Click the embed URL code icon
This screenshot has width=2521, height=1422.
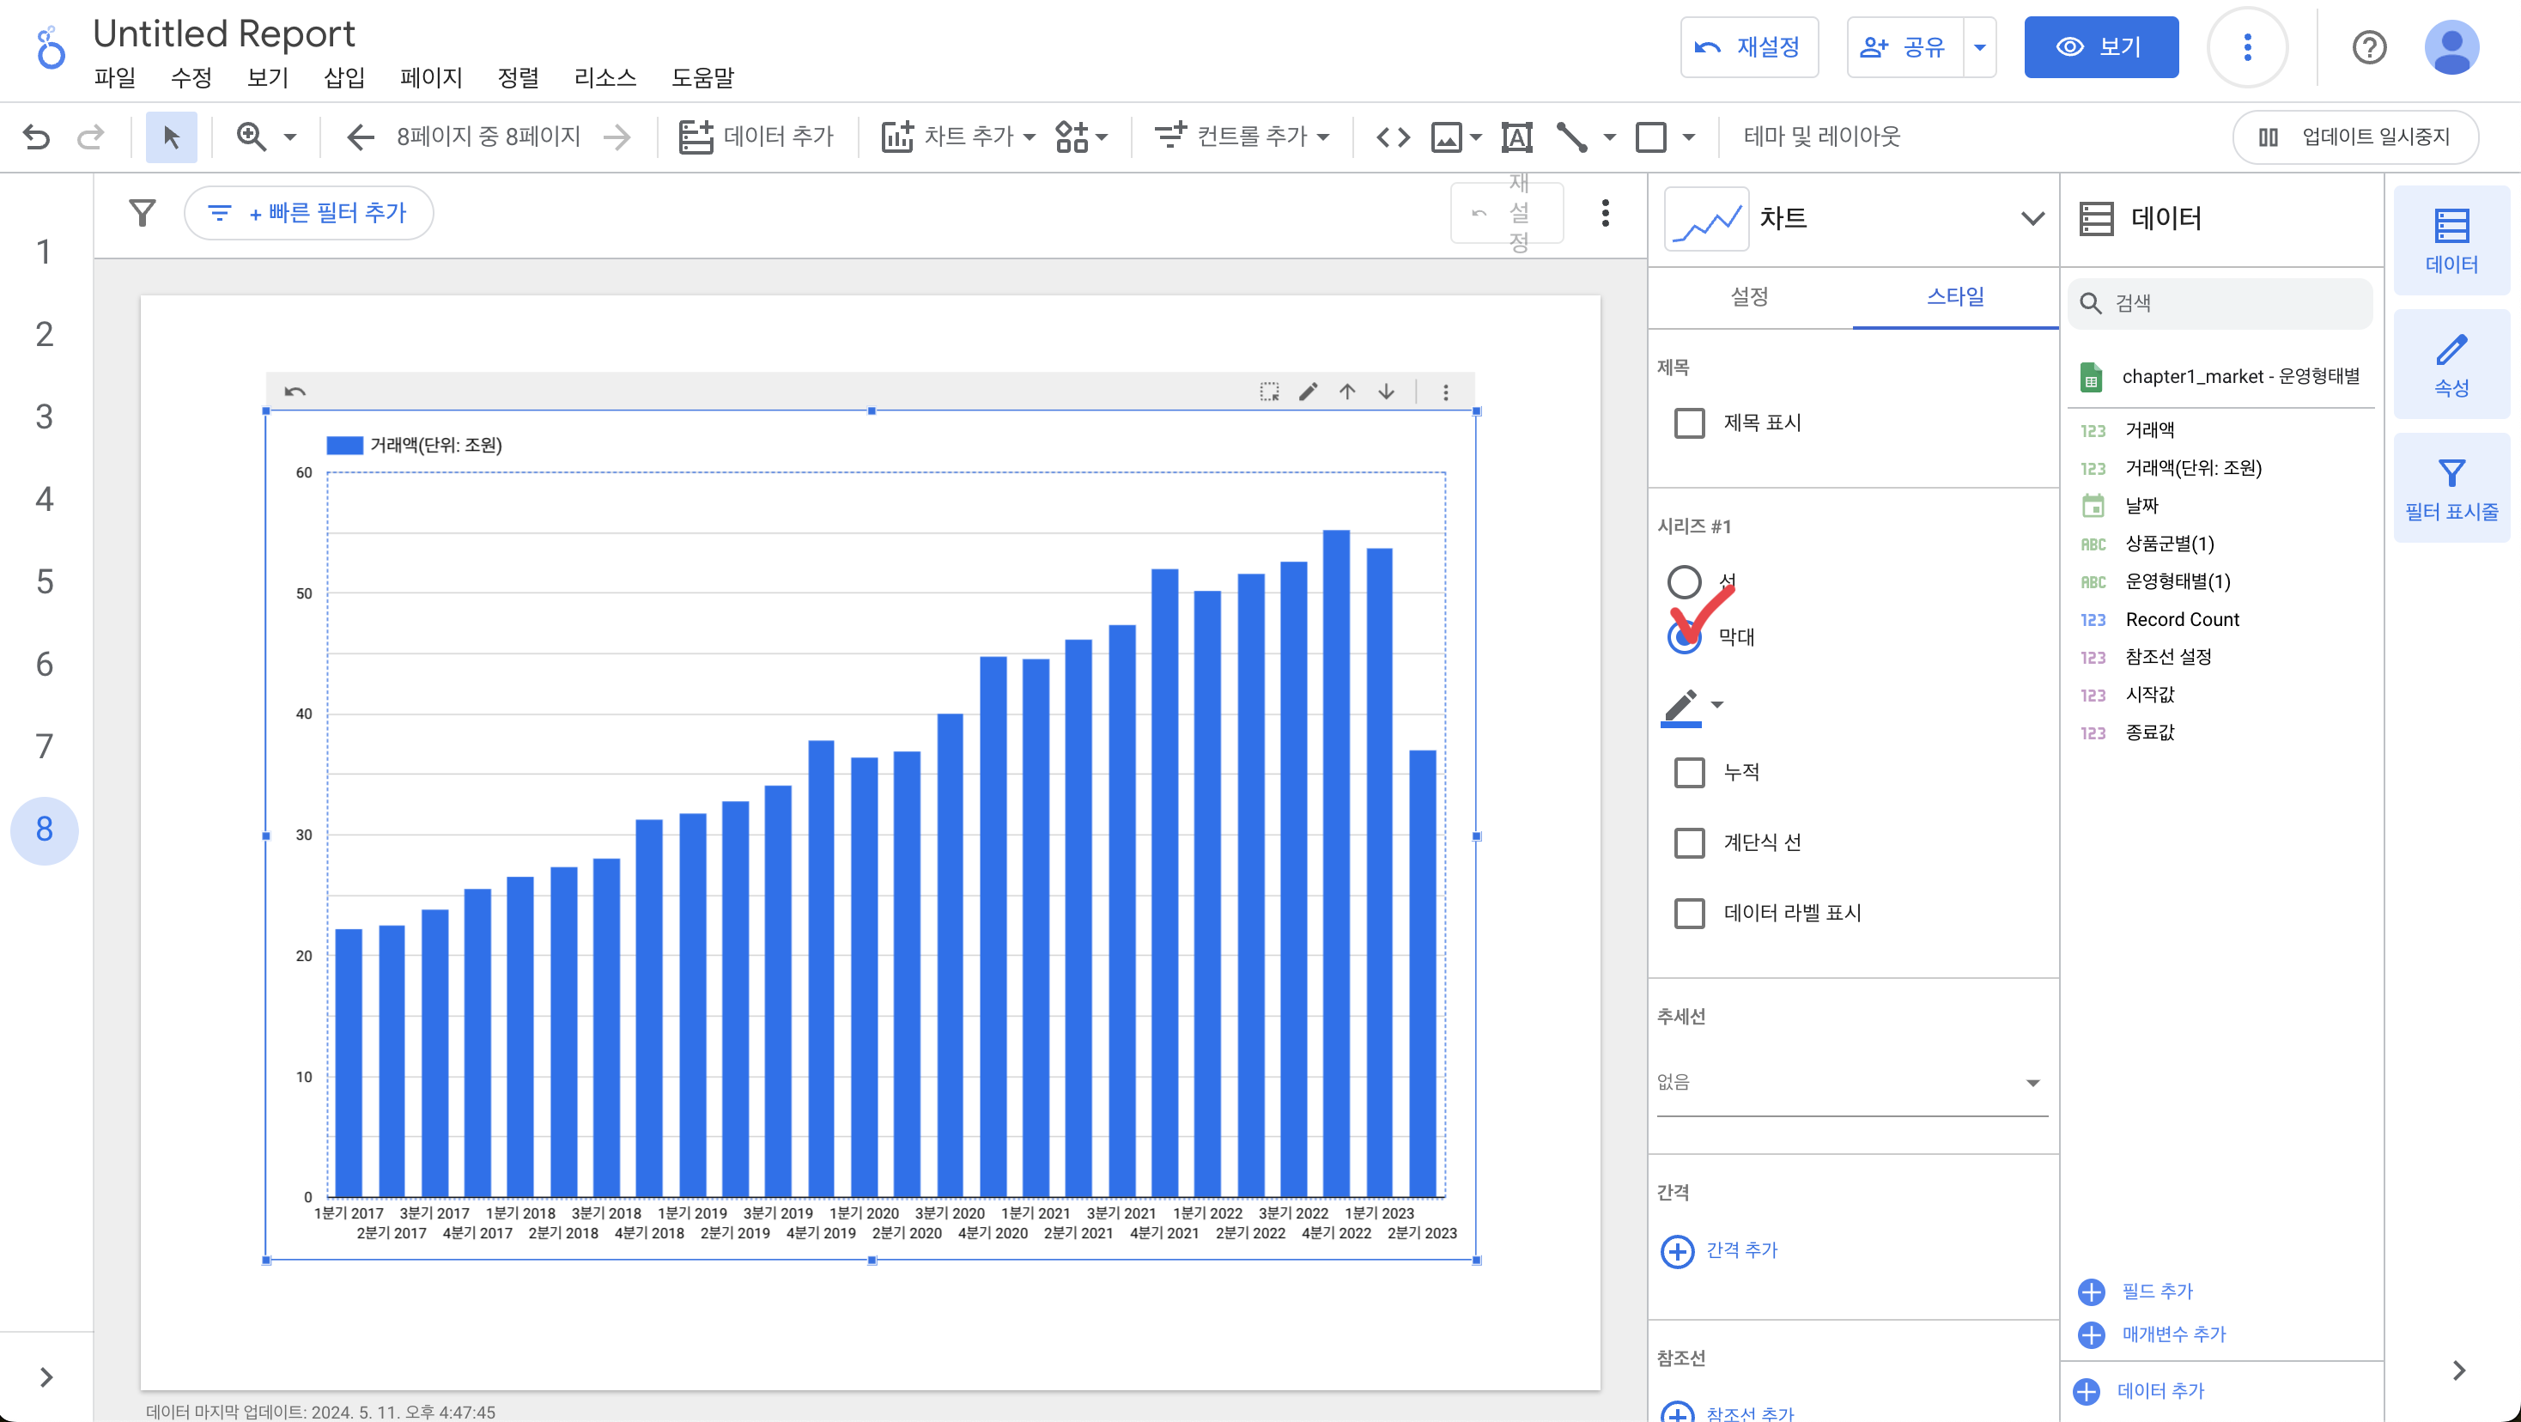(x=1393, y=137)
